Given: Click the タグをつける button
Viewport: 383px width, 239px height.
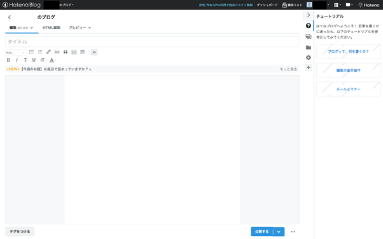Looking at the screenshot, I should pos(20,231).
